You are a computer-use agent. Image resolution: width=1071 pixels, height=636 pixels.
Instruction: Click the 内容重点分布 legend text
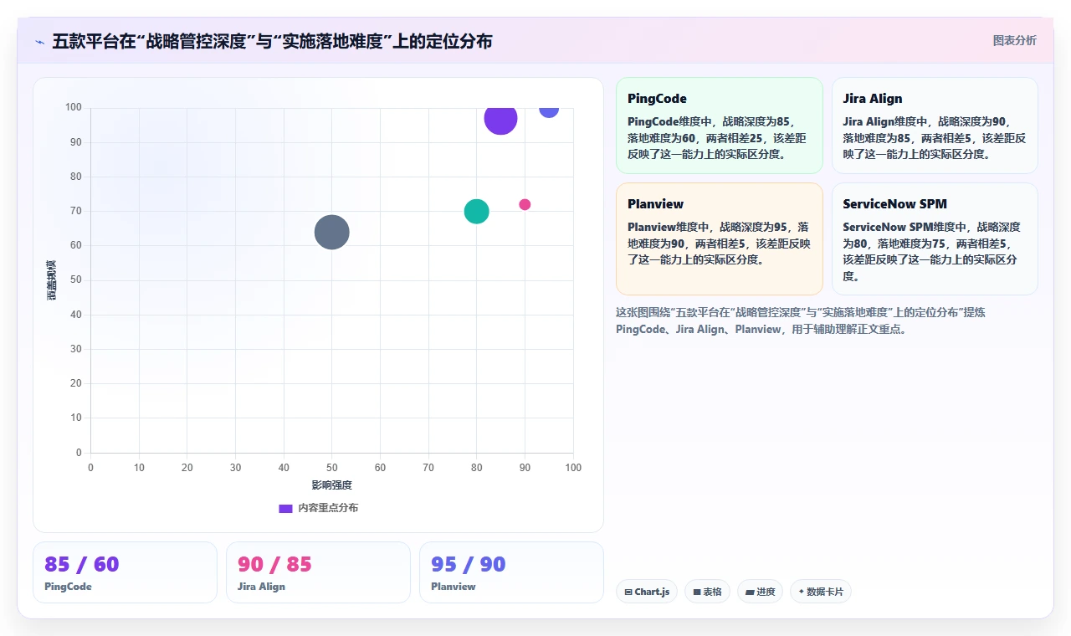pos(328,508)
